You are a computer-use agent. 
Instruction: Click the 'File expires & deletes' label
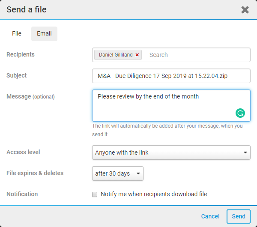point(35,173)
